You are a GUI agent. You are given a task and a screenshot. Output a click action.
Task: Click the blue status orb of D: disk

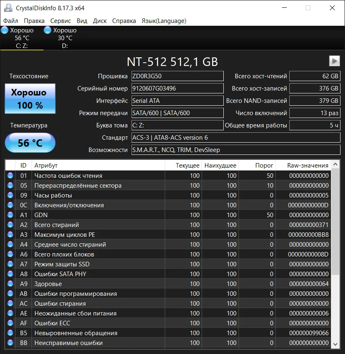click(48, 30)
